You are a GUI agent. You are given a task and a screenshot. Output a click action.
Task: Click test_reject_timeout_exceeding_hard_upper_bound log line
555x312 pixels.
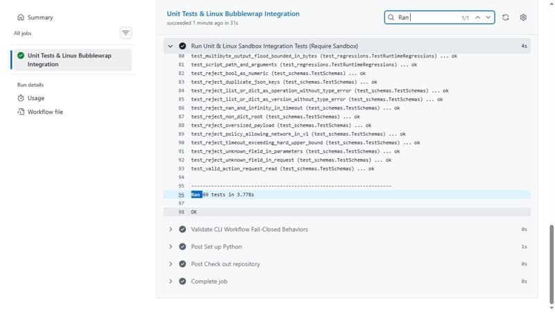click(305, 143)
